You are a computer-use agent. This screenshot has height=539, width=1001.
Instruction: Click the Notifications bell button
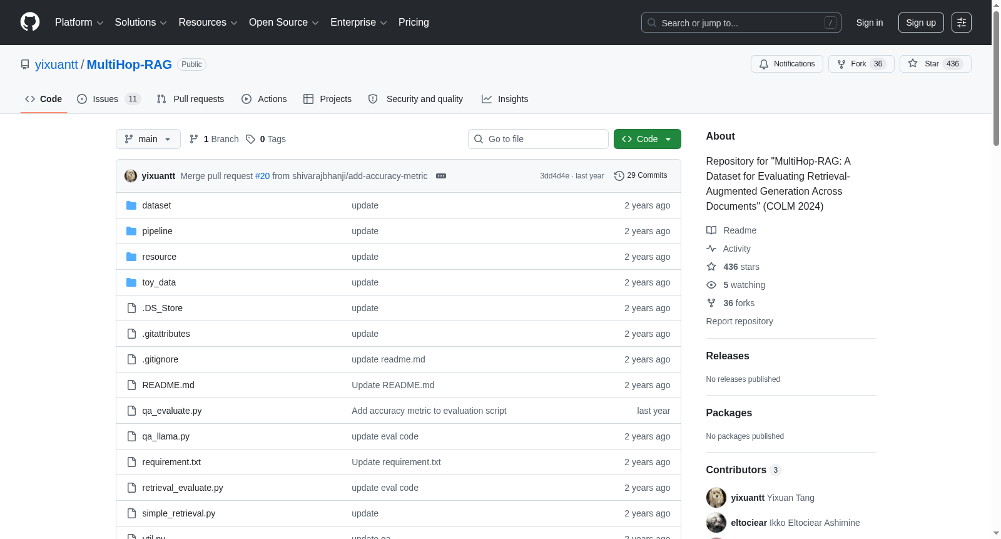(787, 64)
